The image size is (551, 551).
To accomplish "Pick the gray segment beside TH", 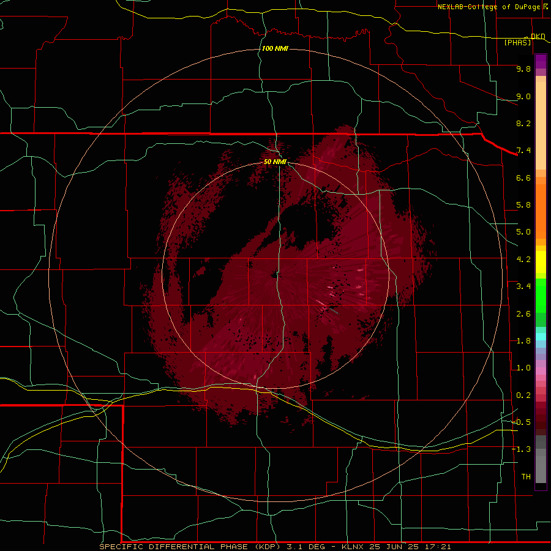I will (541, 469).
